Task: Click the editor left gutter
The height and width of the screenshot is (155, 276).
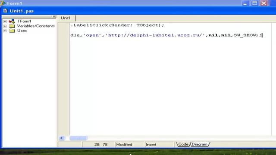Action: coord(64,79)
